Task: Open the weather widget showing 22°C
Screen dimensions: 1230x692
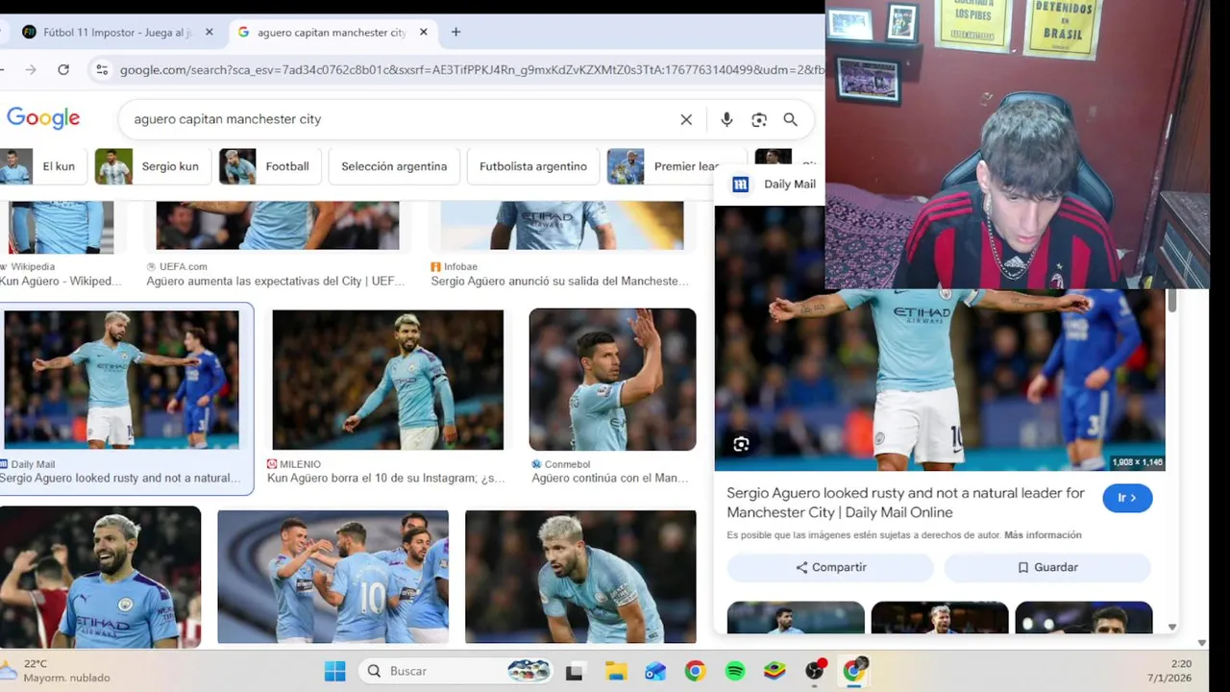Action: [x=58, y=671]
